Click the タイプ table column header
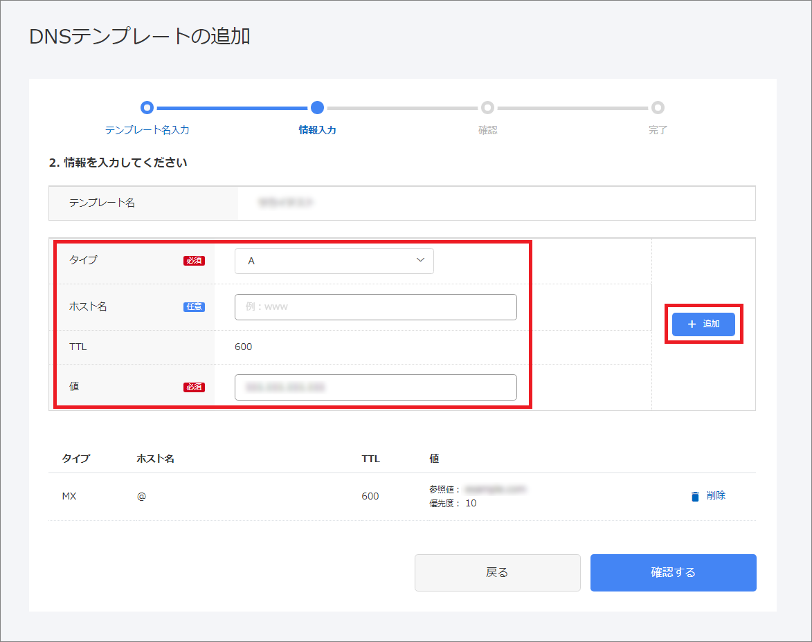This screenshot has height=642, width=812. tap(75, 458)
